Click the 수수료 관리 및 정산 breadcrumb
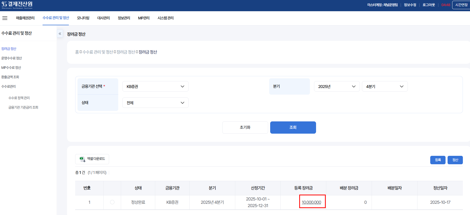 point(98,52)
